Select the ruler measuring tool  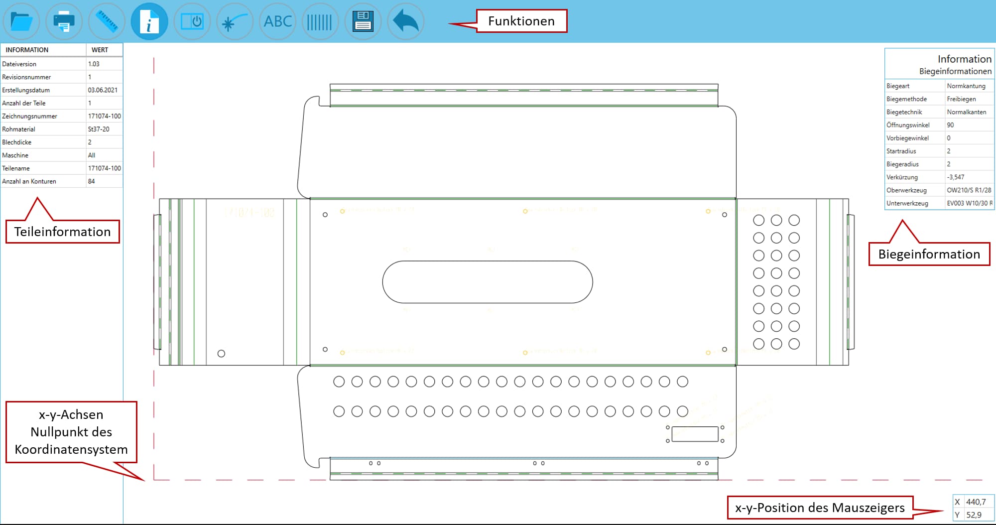107,21
